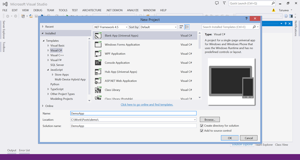Click the Navigate Backward toolbar icon

8,16
